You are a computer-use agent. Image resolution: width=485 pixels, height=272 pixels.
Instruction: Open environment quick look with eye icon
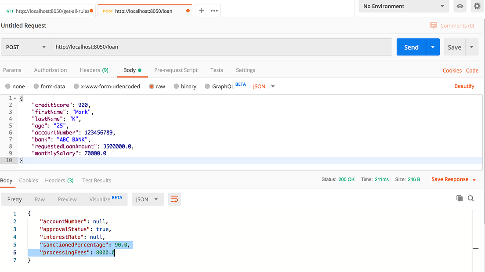point(460,7)
